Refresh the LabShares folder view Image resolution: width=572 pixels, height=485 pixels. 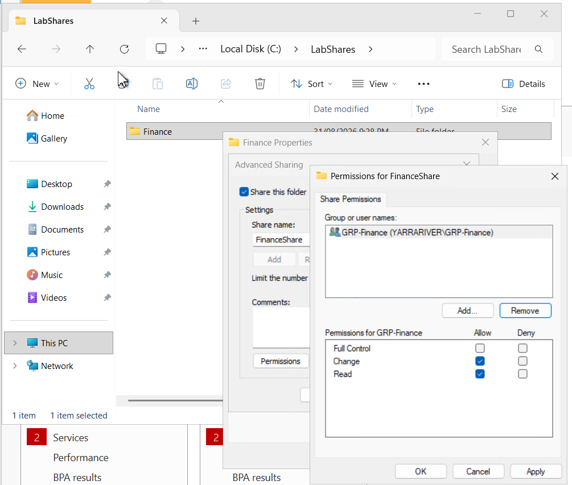click(125, 49)
